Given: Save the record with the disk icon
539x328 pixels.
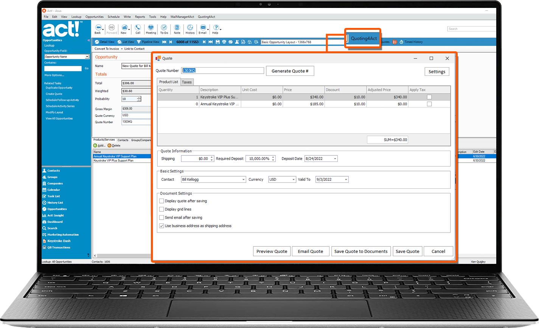Looking at the screenshot, I should click(x=217, y=42).
